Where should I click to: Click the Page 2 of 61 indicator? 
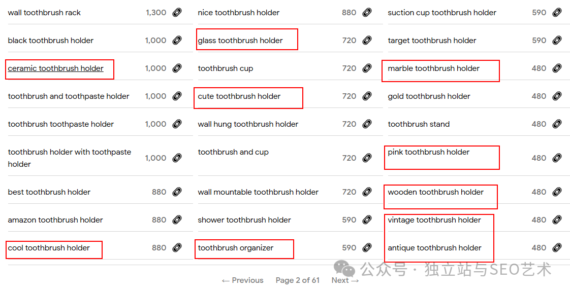click(298, 280)
